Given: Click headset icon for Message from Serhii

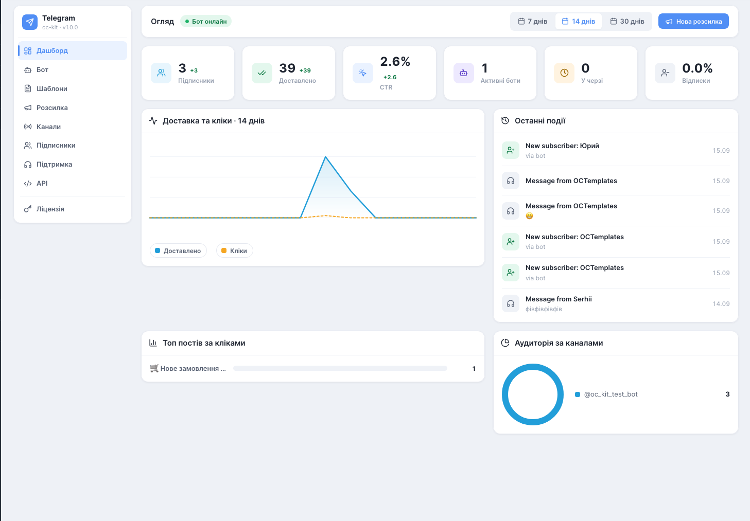Looking at the screenshot, I should 511,303.
